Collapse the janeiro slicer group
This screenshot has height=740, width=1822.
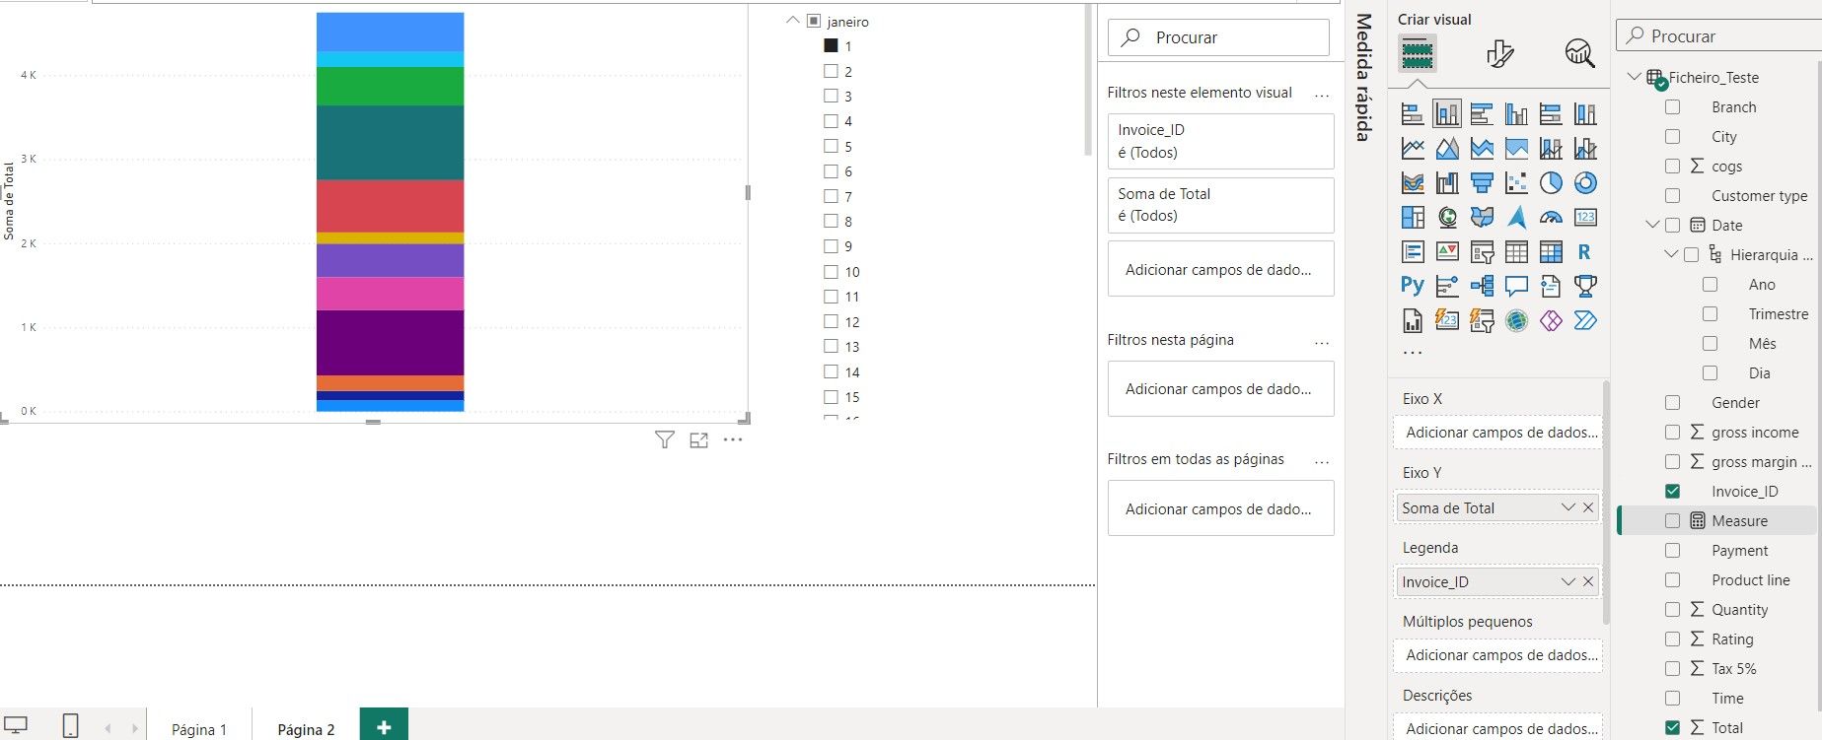792,21
